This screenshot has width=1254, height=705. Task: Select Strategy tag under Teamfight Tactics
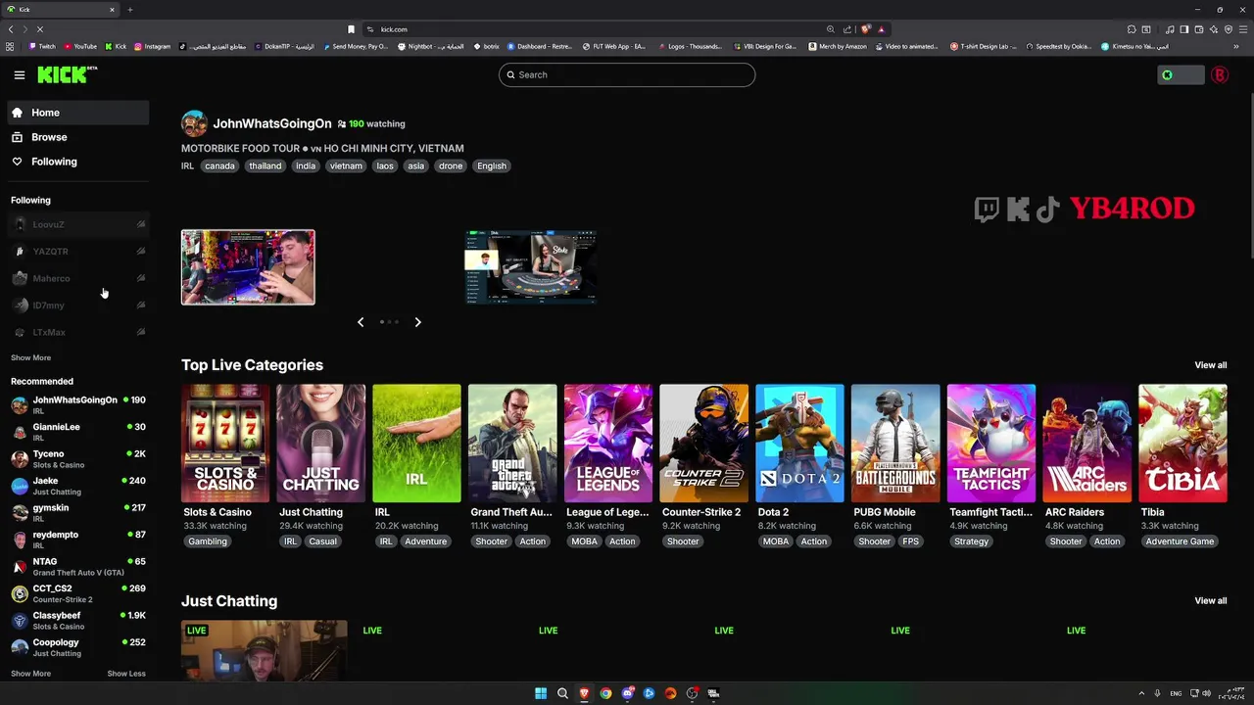(971, 541)
